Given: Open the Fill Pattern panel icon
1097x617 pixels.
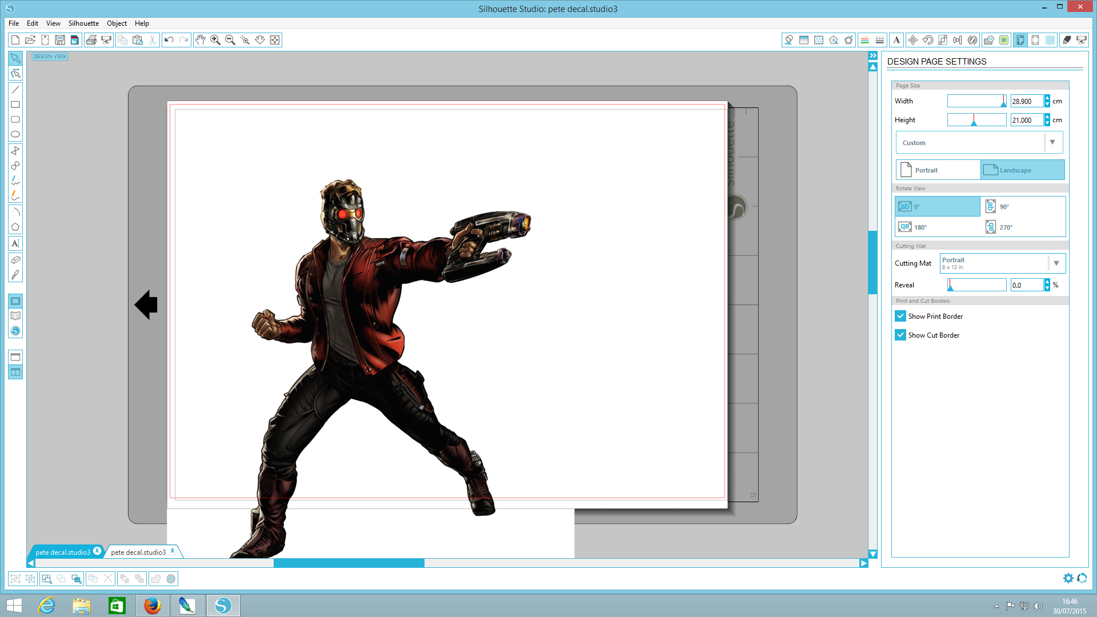Looking at the screenshot, I should pyautogui.click(x=819, y=40).
